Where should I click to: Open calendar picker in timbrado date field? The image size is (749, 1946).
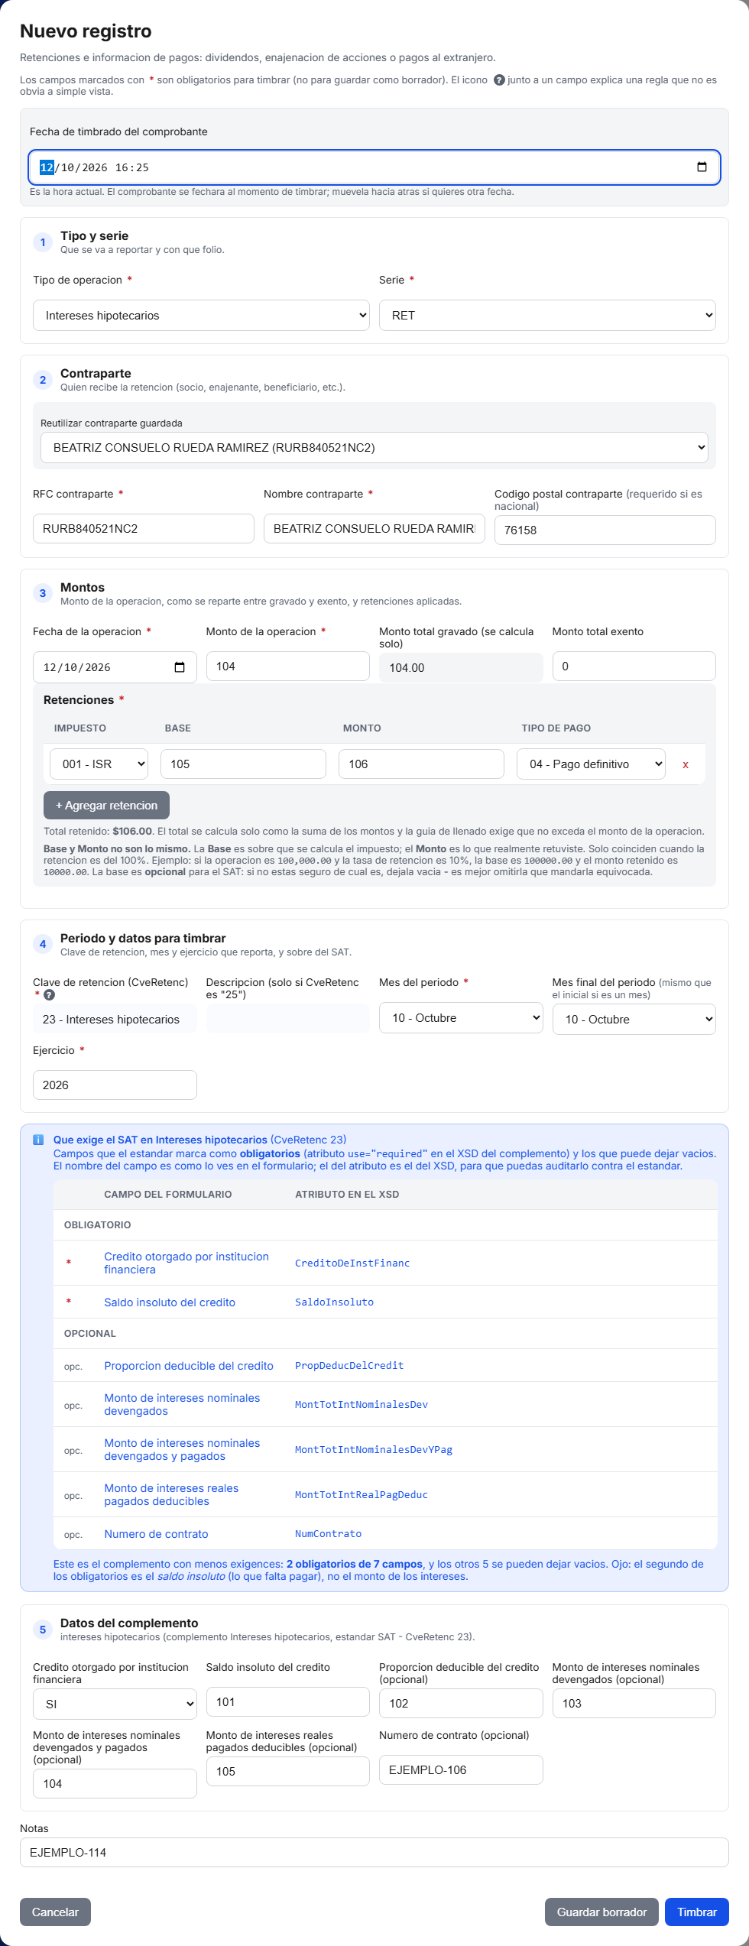(702, 167)
